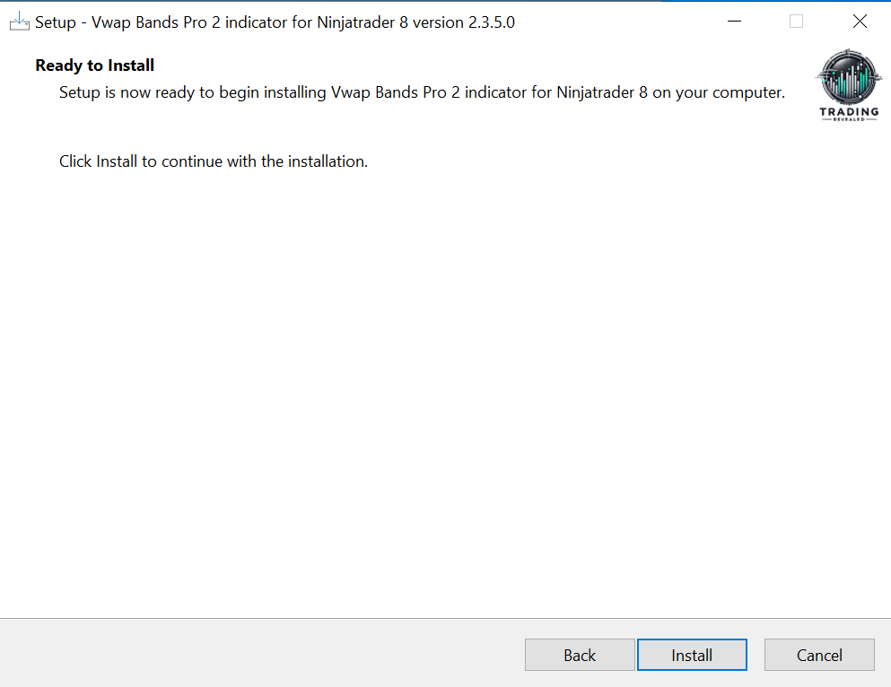Viewport: 891px width, 687px height.
Task: Cancel the Vwap Bands Pro setup
Action: tap(819, 655)
